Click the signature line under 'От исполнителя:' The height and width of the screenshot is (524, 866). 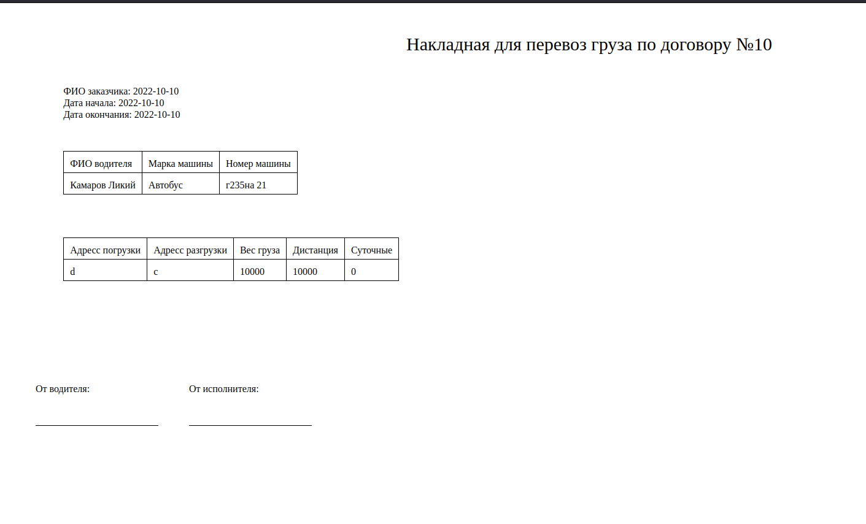(250, 425)
